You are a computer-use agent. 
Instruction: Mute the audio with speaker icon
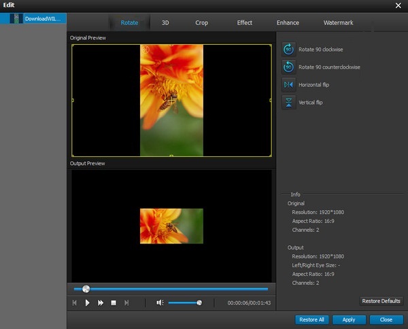[x=160, y=302]
